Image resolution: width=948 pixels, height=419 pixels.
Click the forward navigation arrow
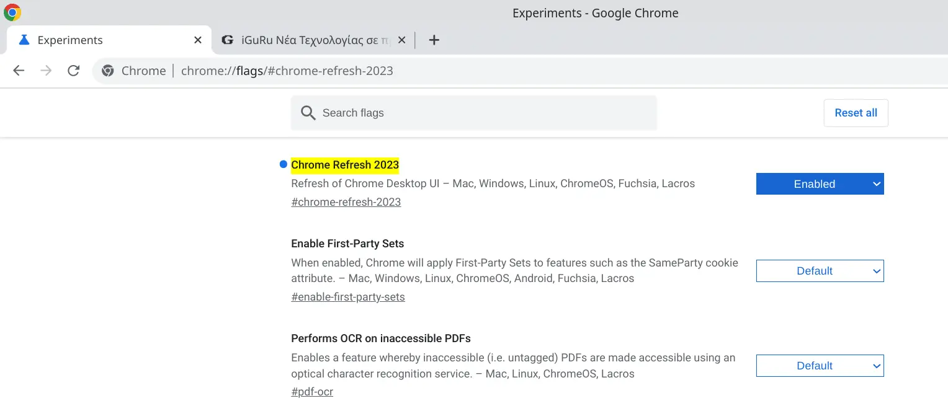click(46, 71)
